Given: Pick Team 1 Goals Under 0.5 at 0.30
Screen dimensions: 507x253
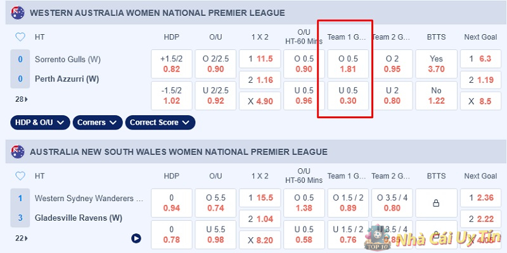Looking at the screenshot, I should [x=348, y=95].
